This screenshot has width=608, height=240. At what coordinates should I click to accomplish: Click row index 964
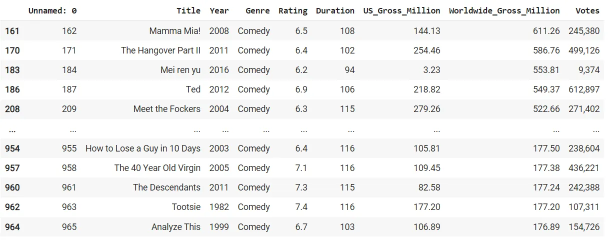12,227
